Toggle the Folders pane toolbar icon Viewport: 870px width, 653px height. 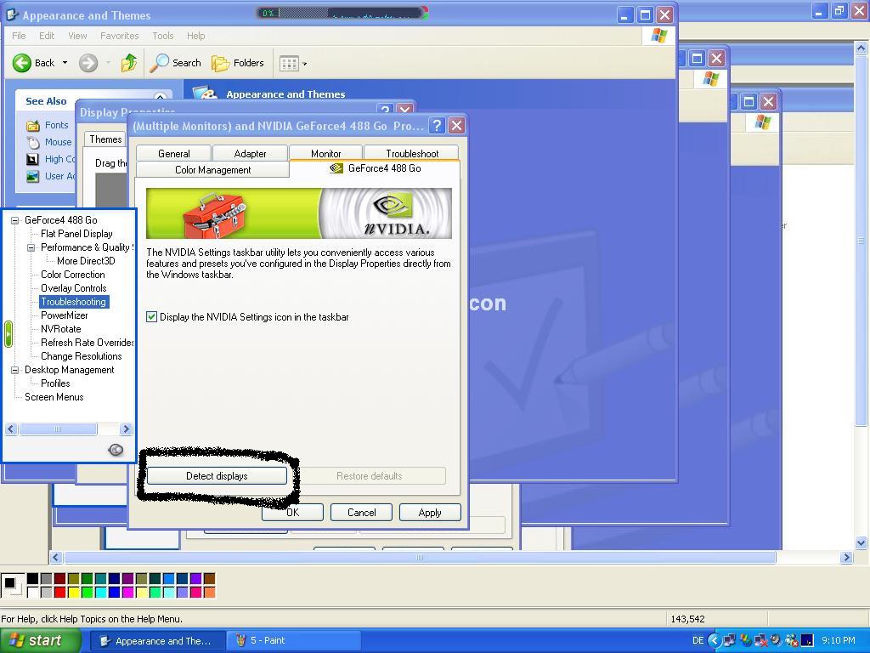point(220,63)
